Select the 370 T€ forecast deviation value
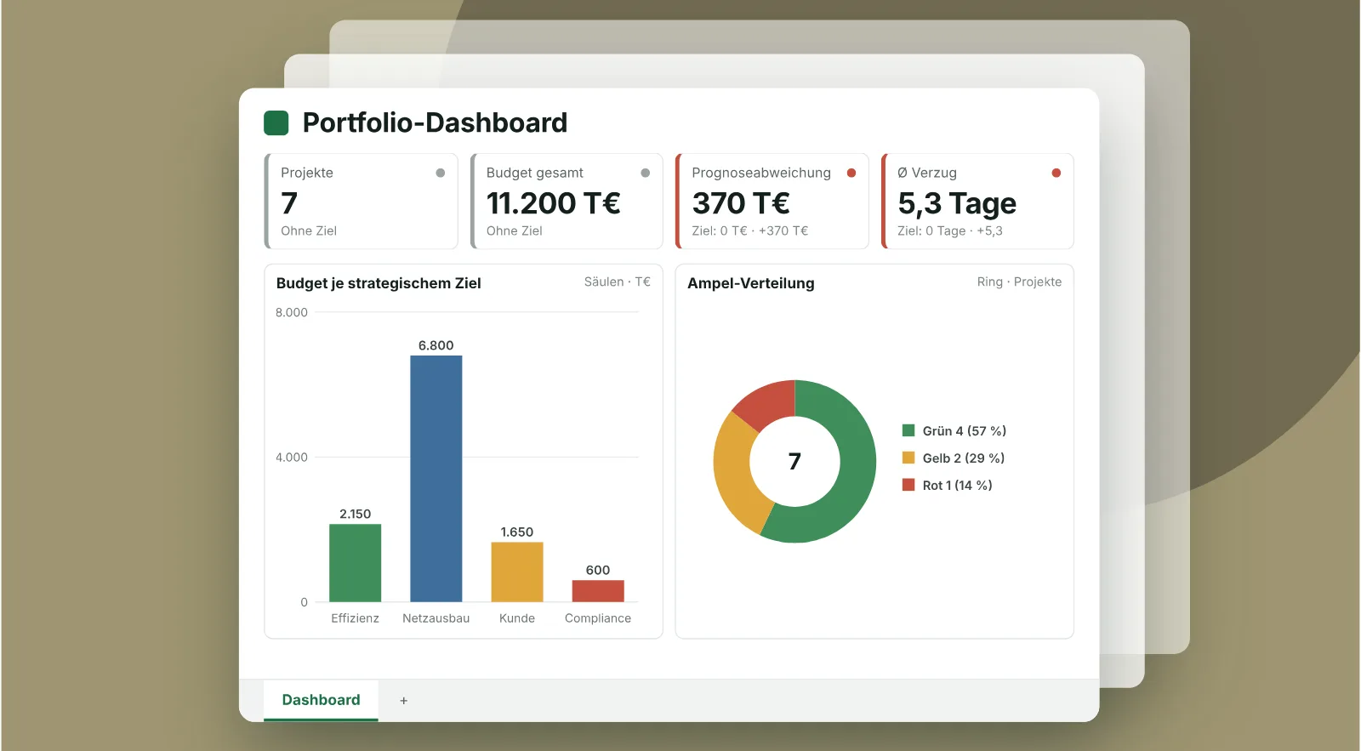1361x751 pixels. pyautogui.click(x=741, y=203)
